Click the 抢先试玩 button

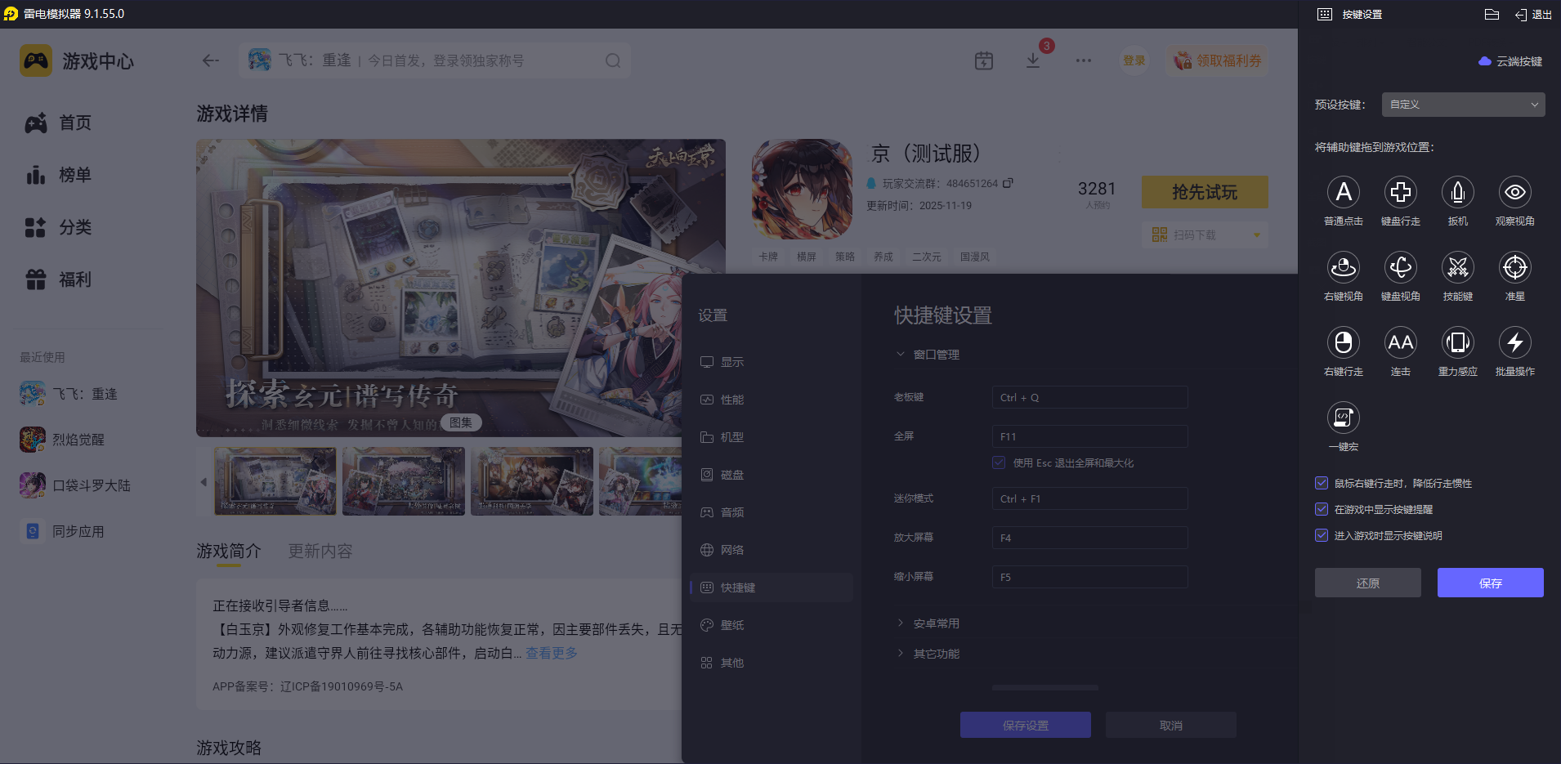tap(1204, 192)
